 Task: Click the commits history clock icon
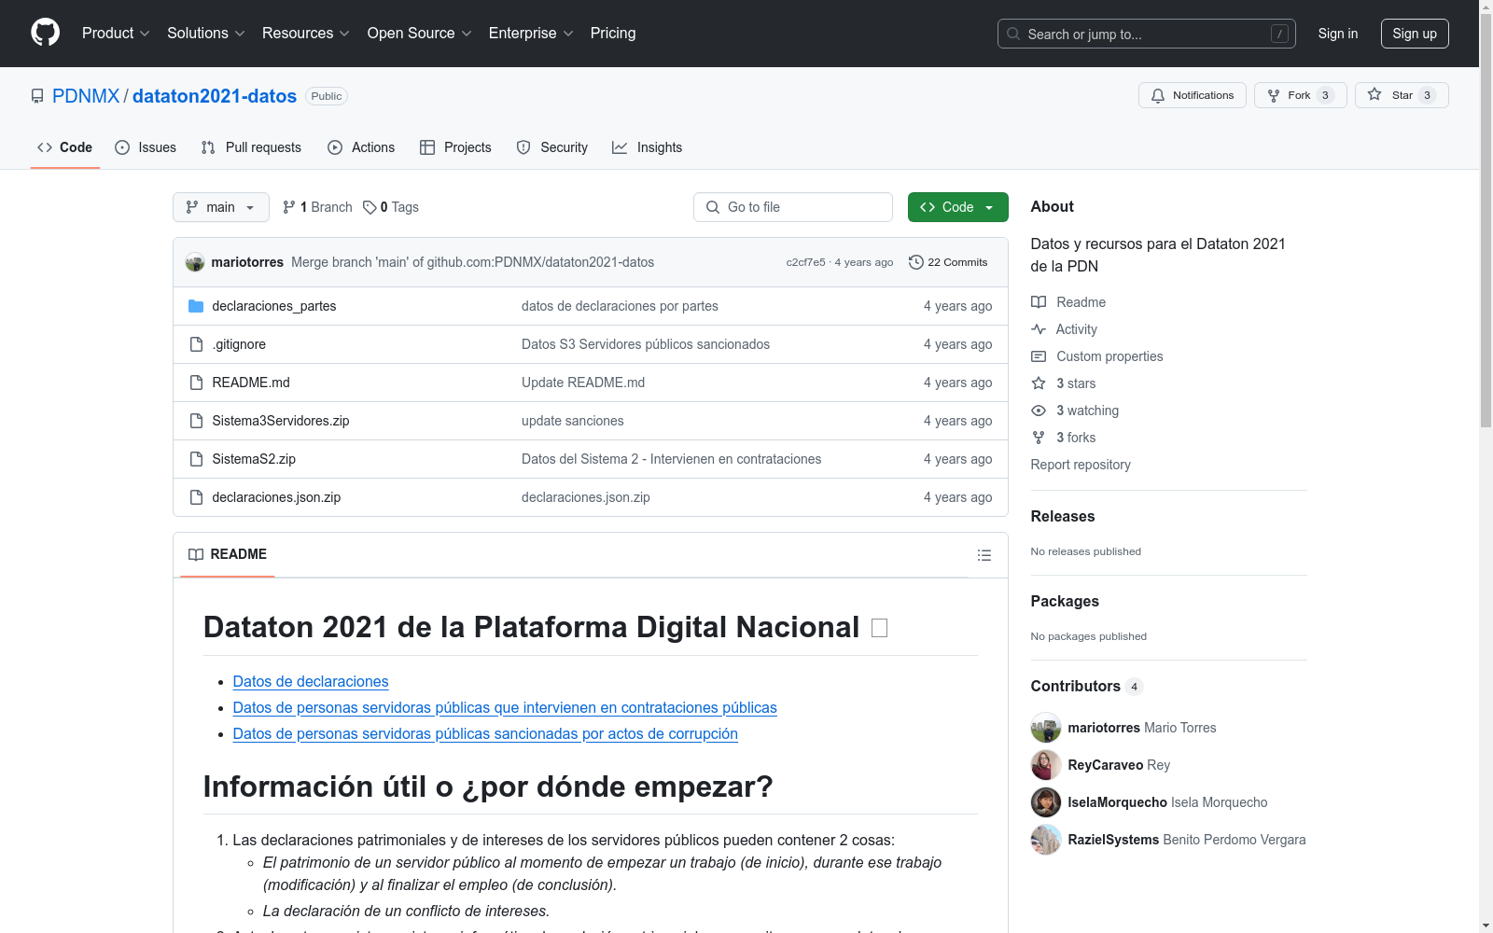point(916,262)
